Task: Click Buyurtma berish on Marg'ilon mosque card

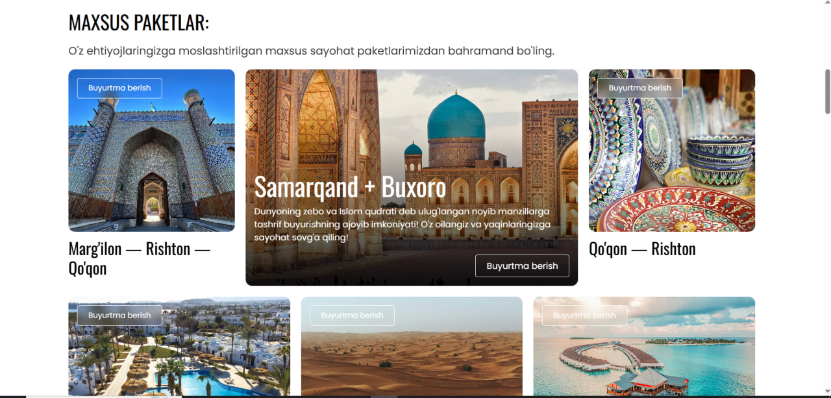Action: click(x=119, y=88)
